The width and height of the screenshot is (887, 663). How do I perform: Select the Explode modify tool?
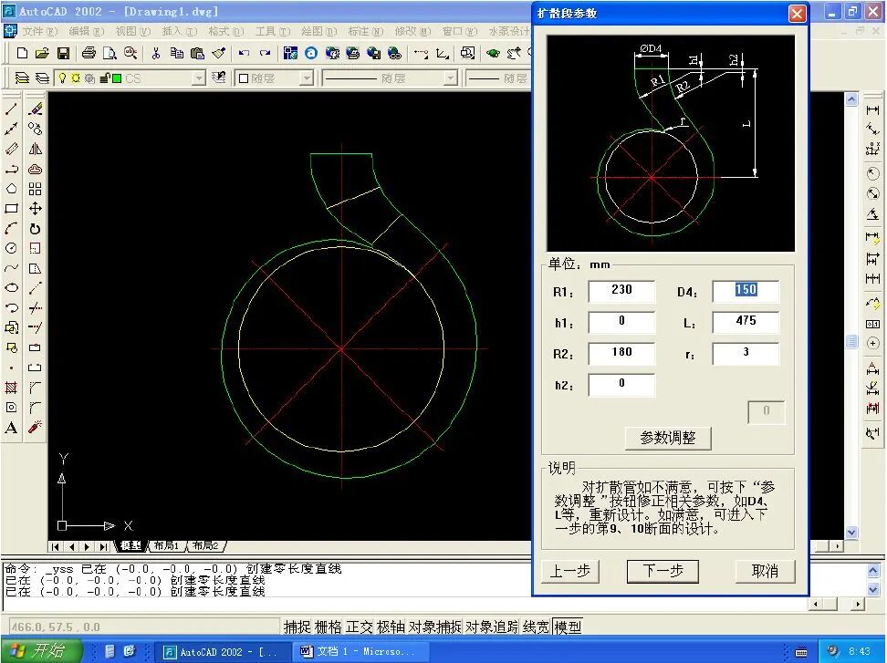(35, 428)
